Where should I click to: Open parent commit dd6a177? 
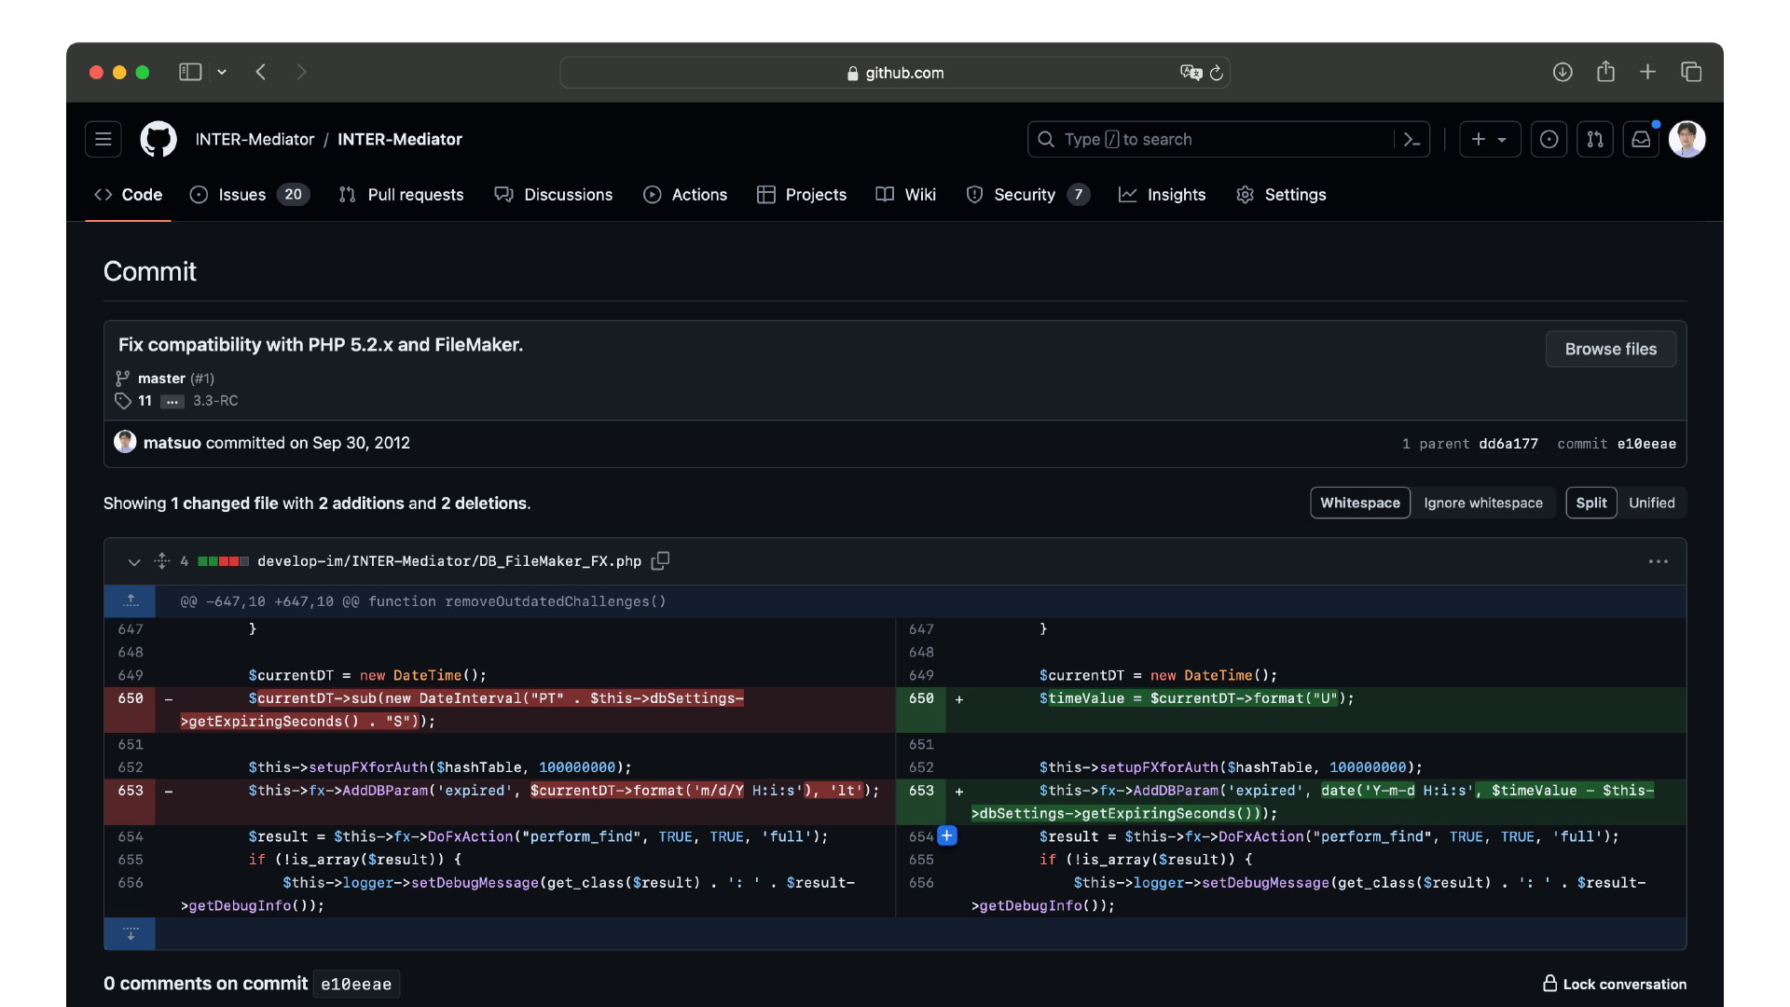click(1508, 444)
